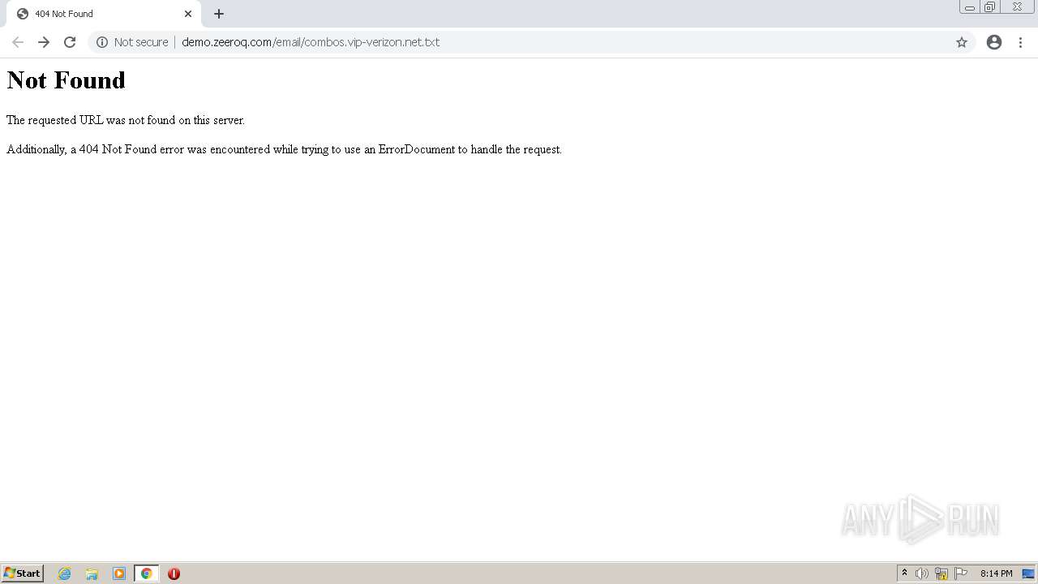Switch to the Chrome taskbar button

[146, 573]
